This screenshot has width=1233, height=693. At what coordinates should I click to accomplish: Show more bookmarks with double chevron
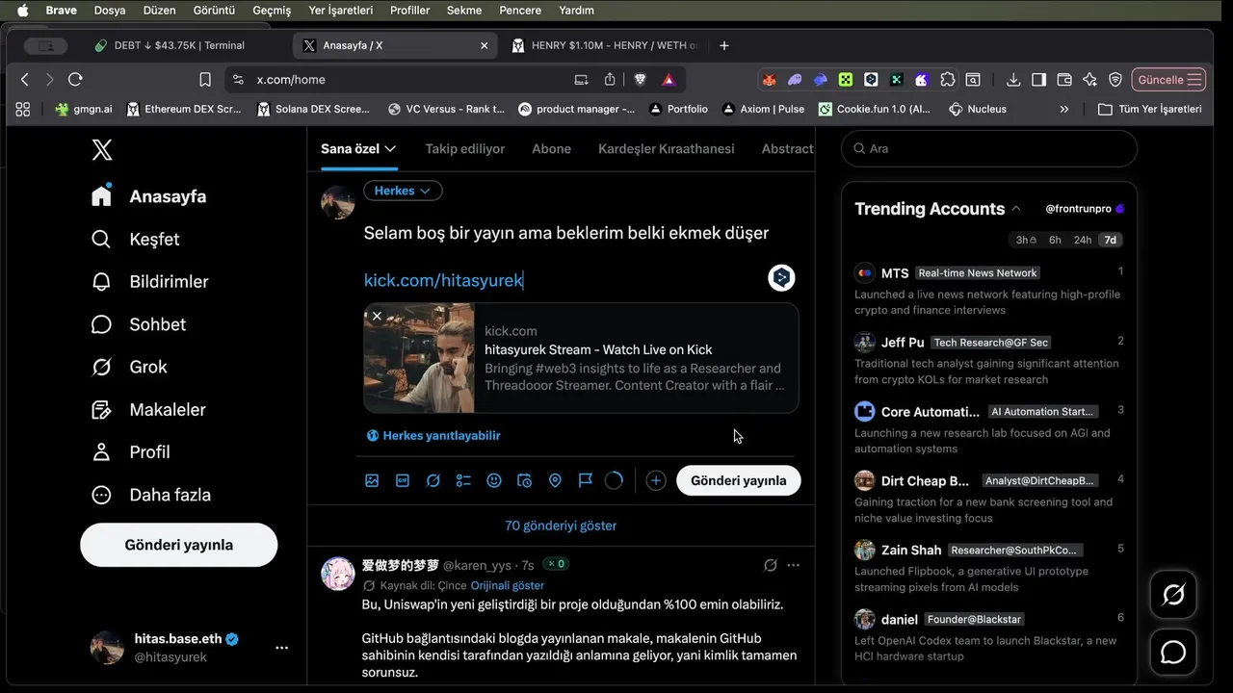coord(1064,110)
